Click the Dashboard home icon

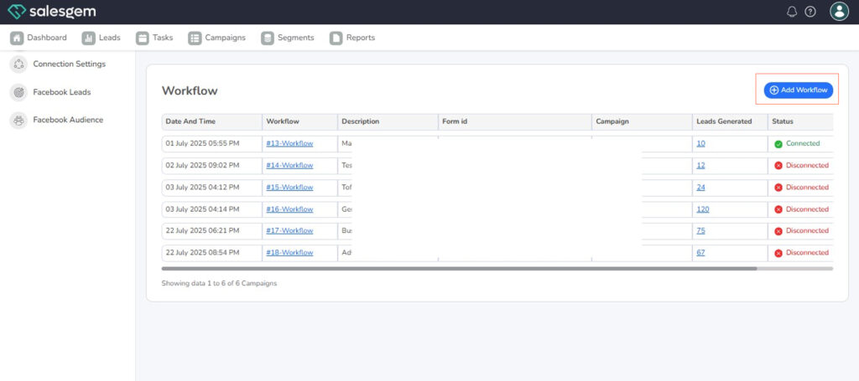point(17,38)
